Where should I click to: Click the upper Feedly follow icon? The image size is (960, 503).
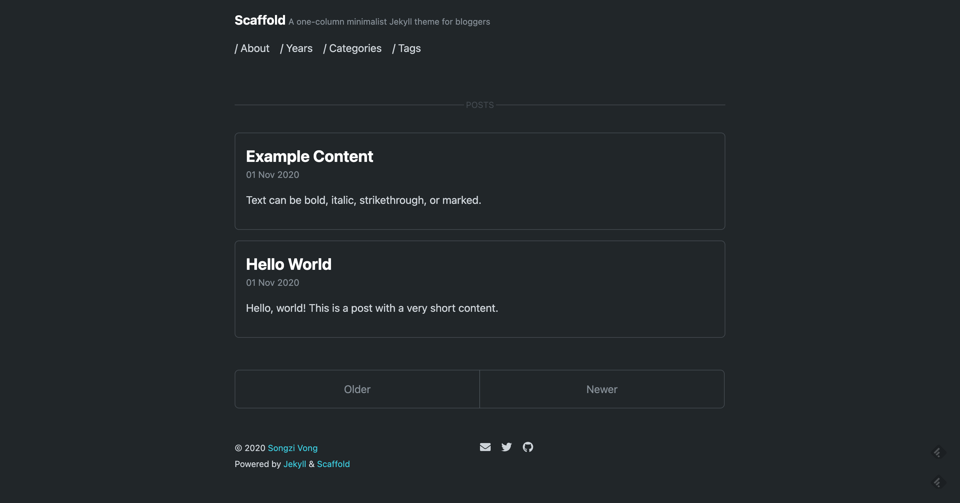click(x=938, y=453)
